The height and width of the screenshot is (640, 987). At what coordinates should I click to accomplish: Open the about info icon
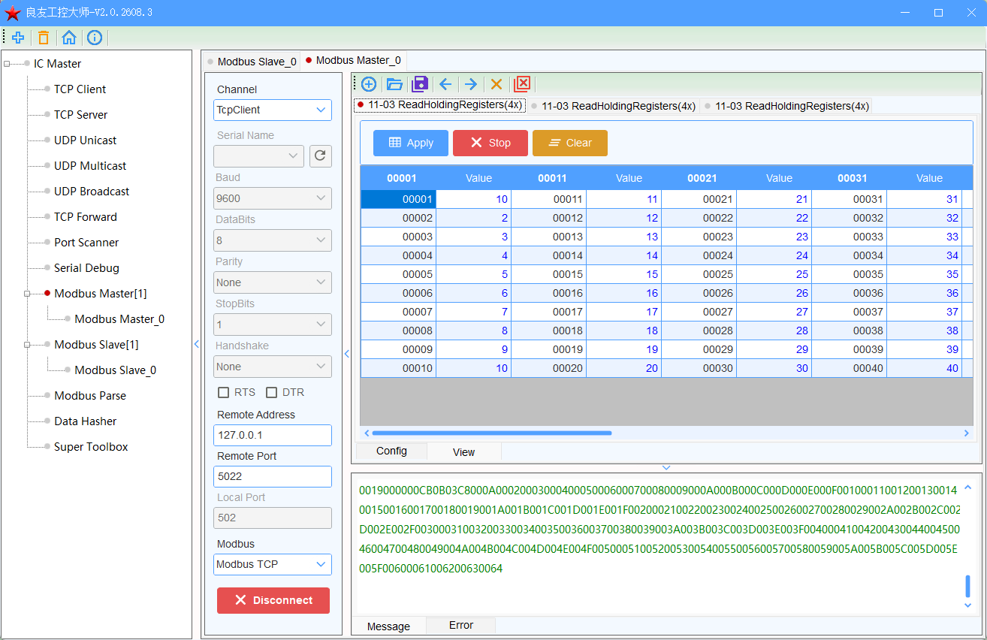95,38
